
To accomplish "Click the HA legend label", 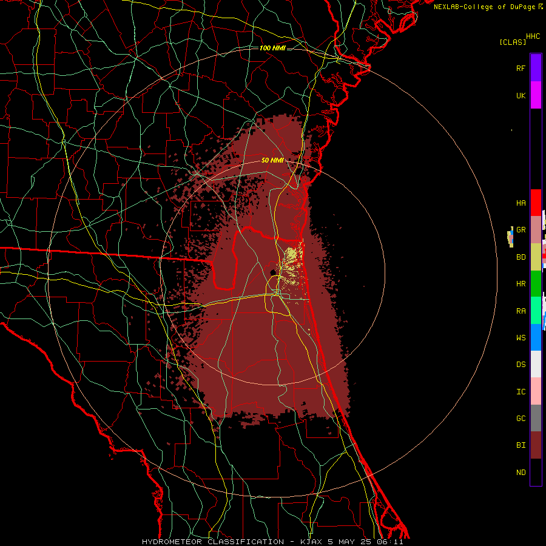I will (x=521, y=203).
